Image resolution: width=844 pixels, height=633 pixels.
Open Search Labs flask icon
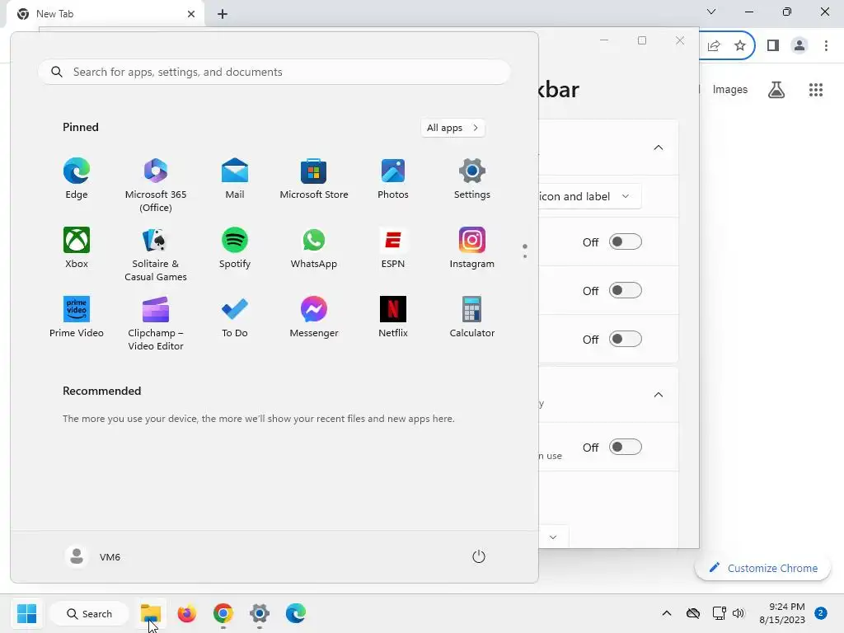[x=776, y=89]
